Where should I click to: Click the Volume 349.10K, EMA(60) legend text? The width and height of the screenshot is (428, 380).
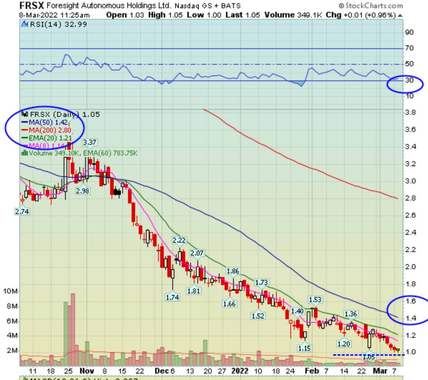83,153
